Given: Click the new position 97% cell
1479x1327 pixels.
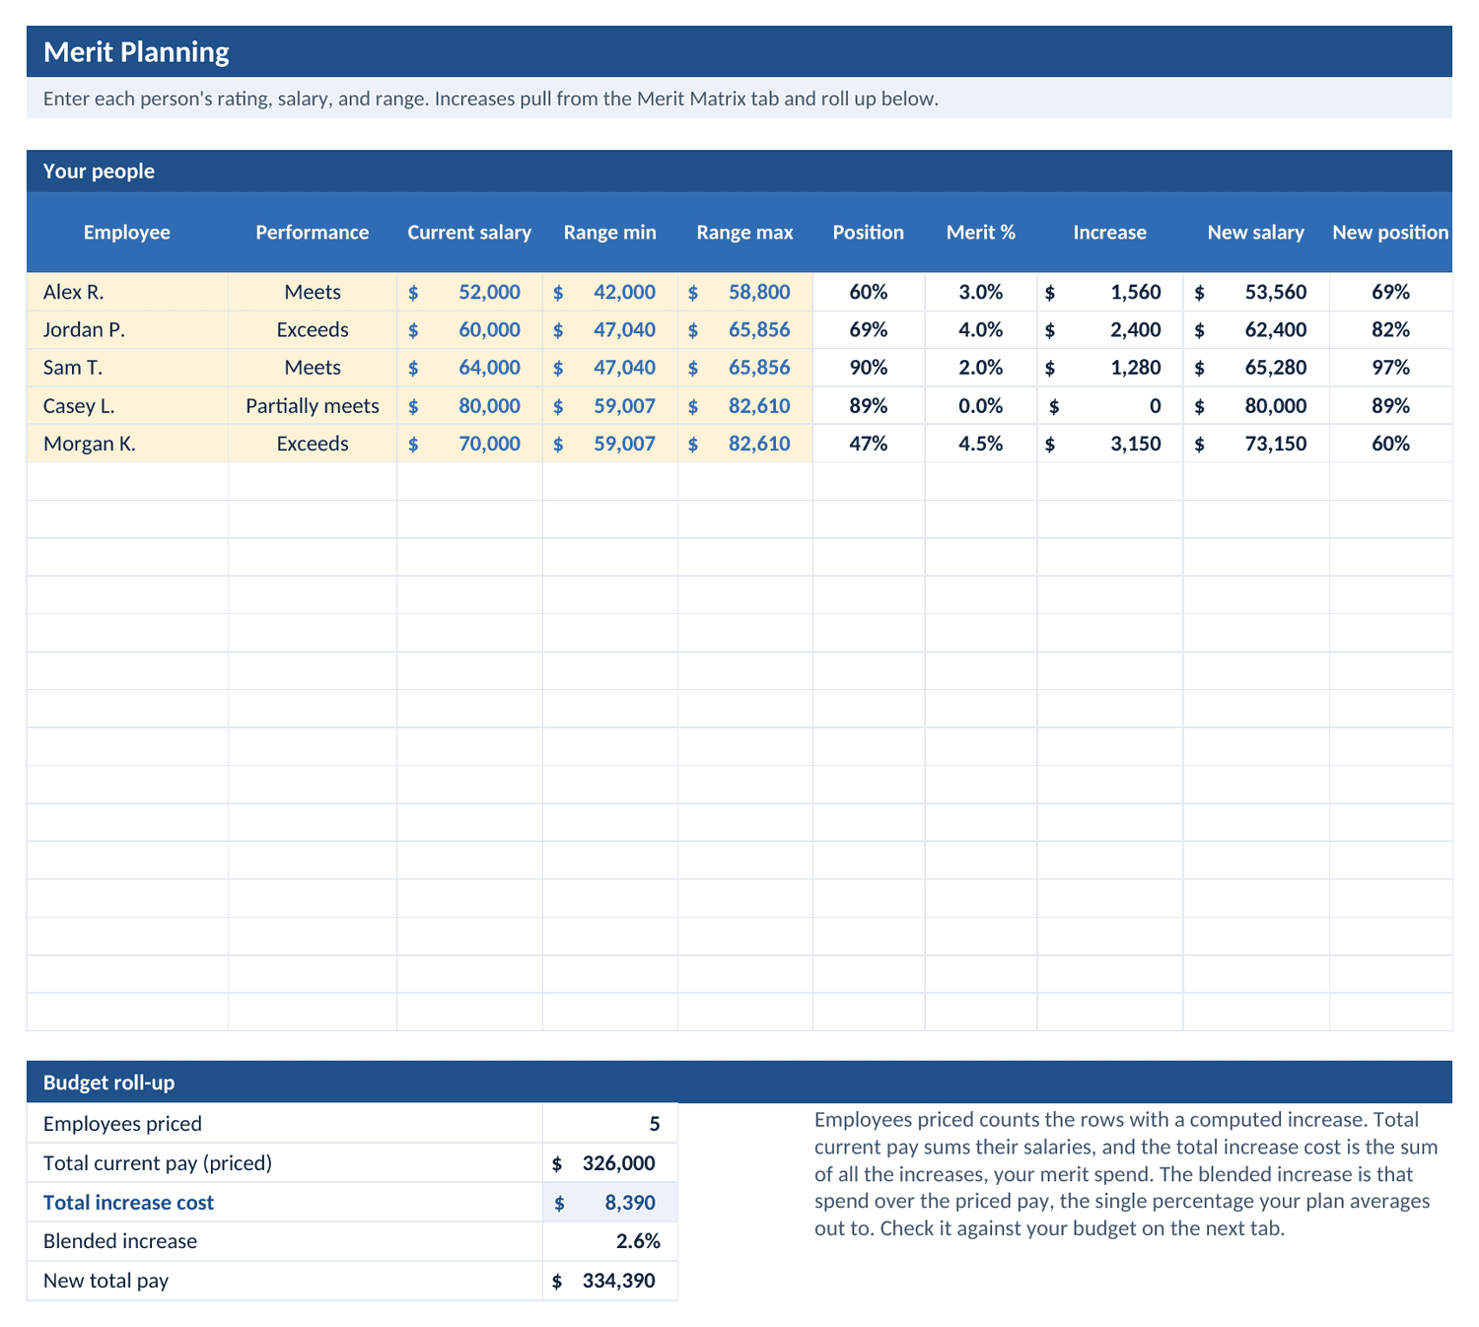Looking at the screenshot, I should 1390,368.
